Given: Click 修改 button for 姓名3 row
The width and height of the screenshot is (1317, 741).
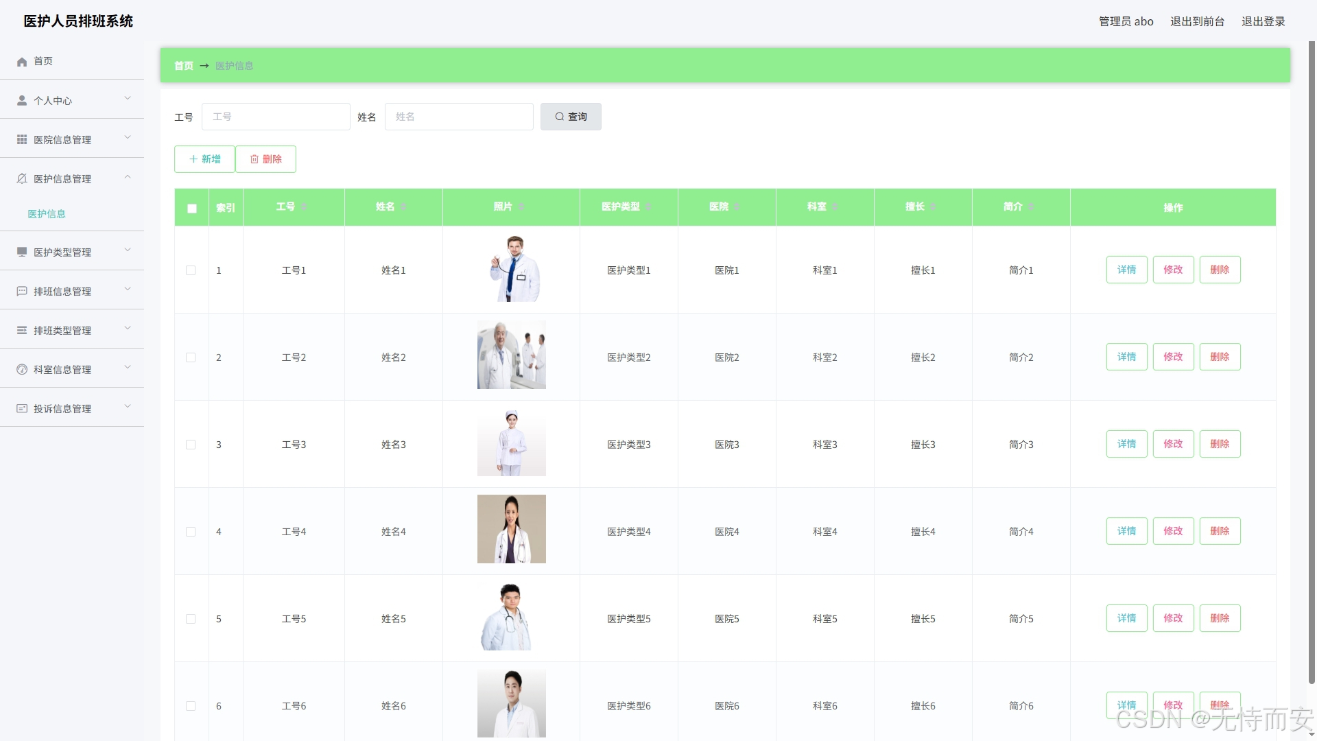Looking at the screenshot, I should pos(1173,444).
